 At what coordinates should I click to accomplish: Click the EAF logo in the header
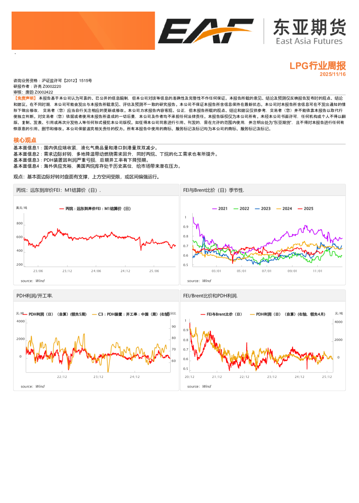(205, 31)
